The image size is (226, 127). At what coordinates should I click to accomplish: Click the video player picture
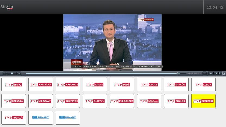click(x=112, y=42)
